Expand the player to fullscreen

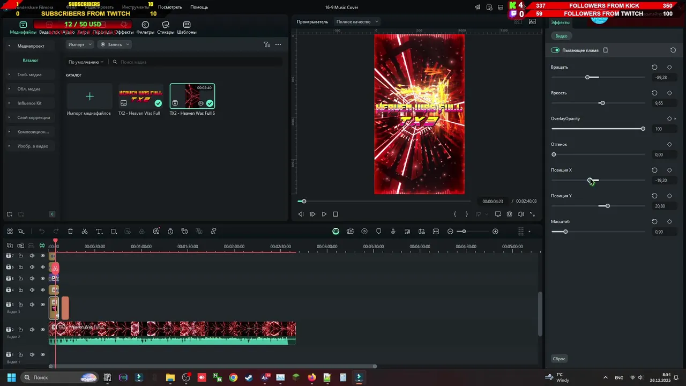pos(532,214)
